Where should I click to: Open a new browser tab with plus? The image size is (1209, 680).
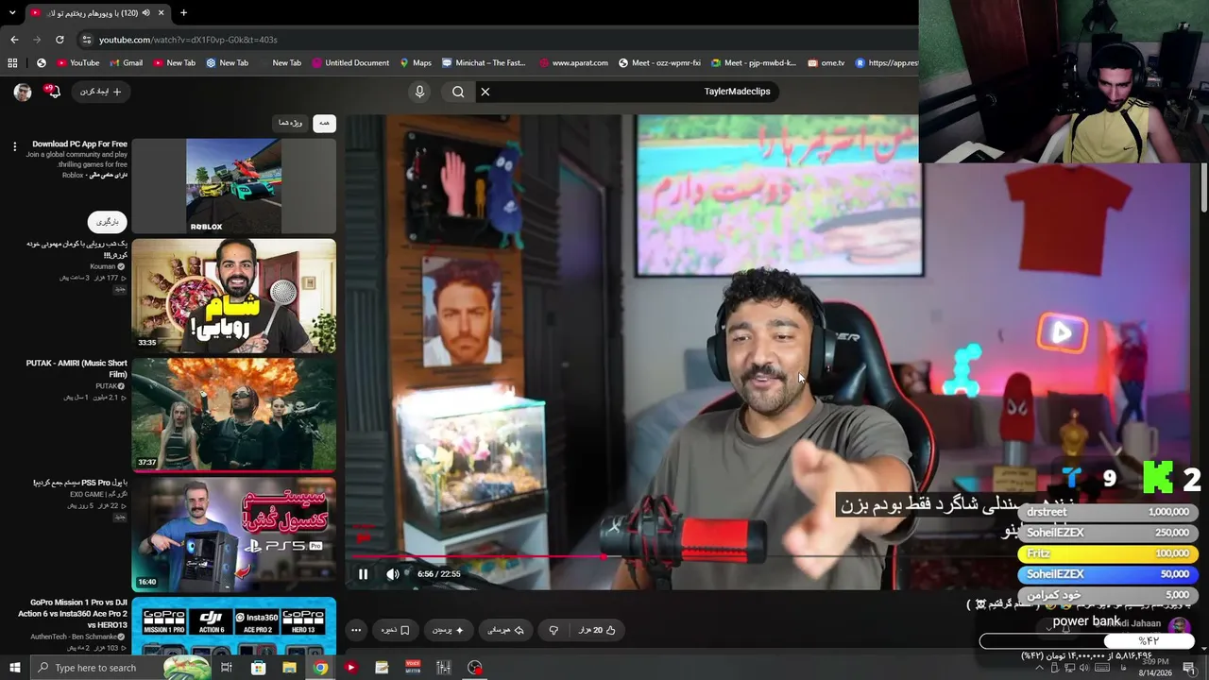point(183,13)
